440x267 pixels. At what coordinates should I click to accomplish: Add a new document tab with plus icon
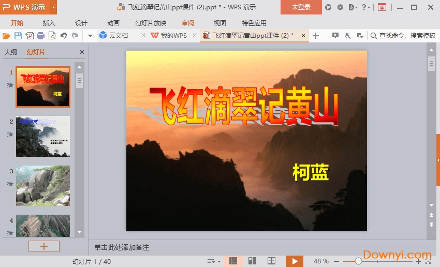(316, 36)
